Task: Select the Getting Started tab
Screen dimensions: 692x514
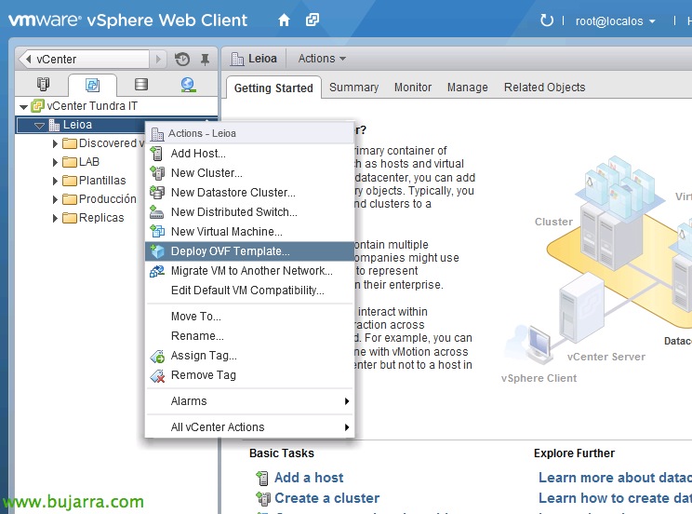Action: [273, 88]
